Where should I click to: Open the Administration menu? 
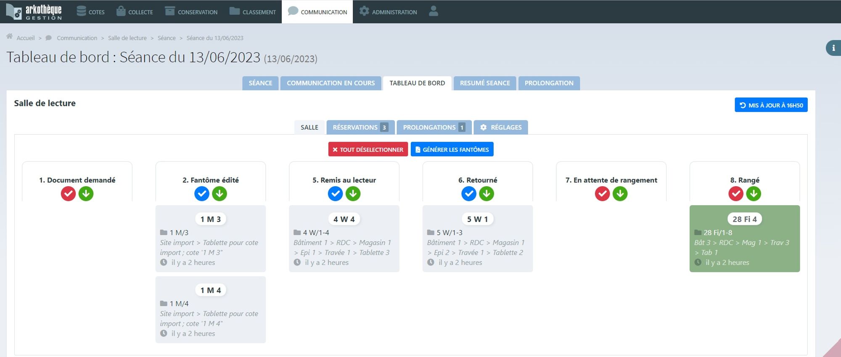click(388, 12)
